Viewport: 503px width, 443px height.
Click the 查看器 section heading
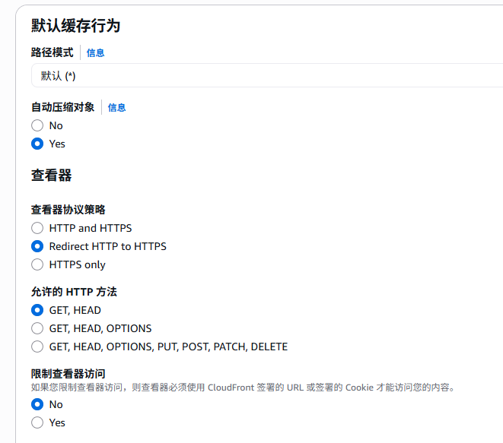[51, 176]
